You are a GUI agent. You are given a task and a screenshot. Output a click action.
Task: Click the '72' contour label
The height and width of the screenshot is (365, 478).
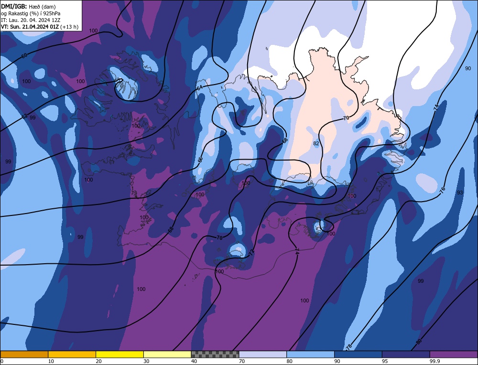click(251, 252)
